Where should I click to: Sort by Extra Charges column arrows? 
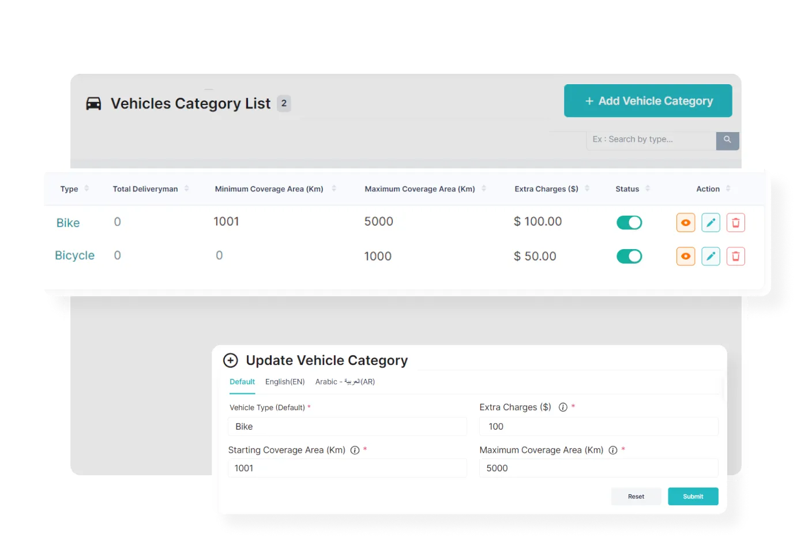(x=587, y=189)
